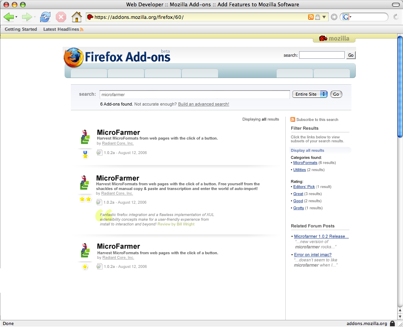Select Display all results filter
Screen dimensions: 403x327
click(307, 150)
